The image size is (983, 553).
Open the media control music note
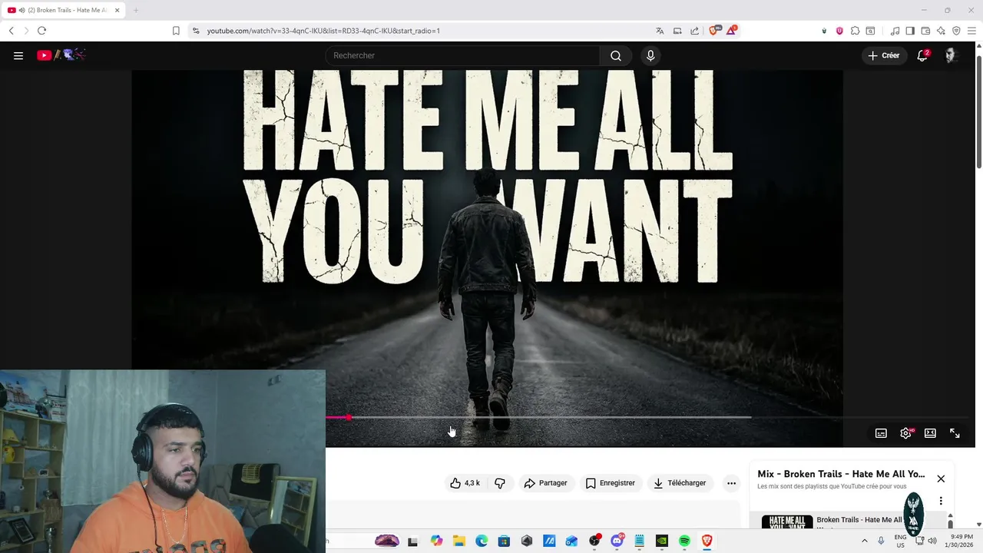[895, 31]
